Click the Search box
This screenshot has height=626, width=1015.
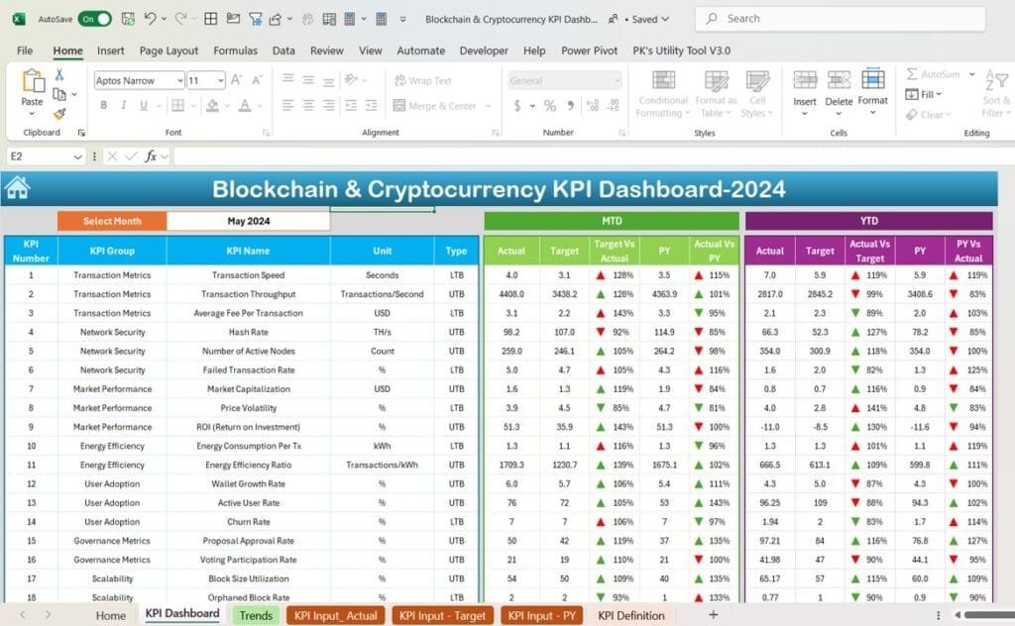(841, 19)
